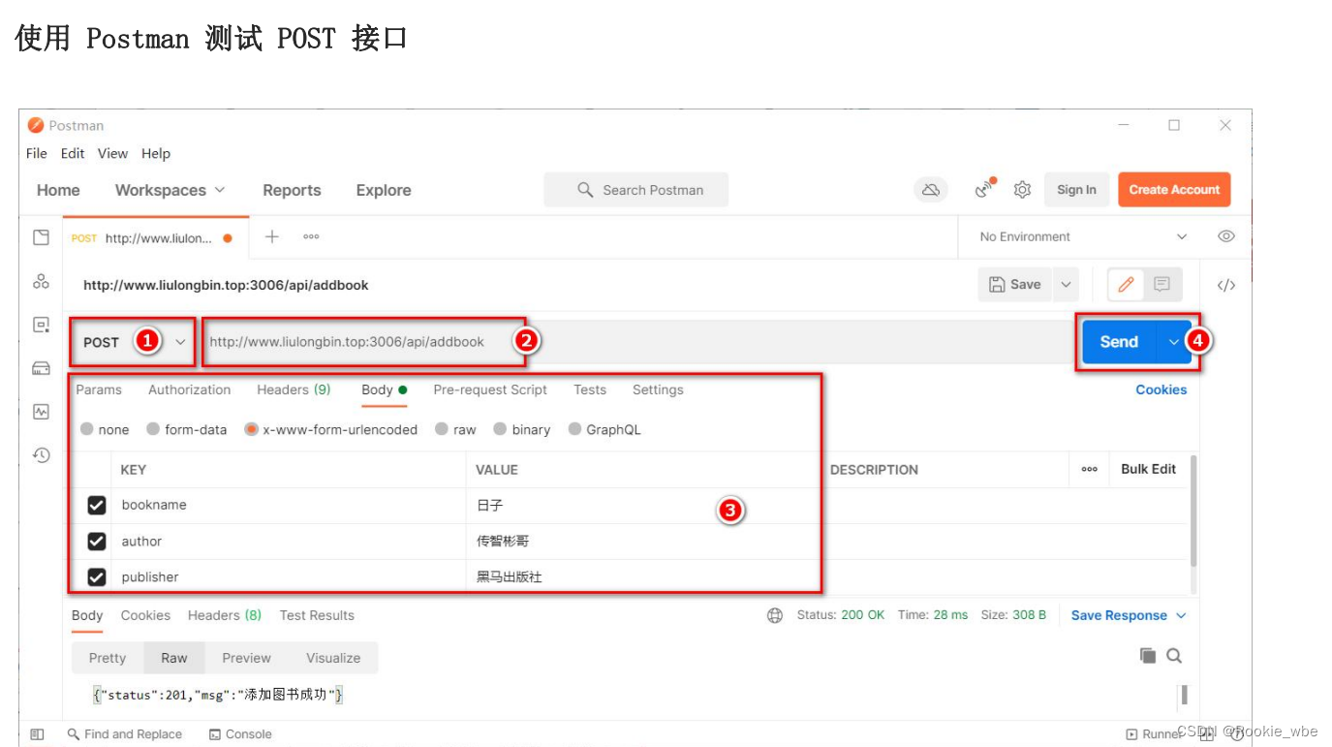Open the Settings gear icon
This screenshot has width=1332, height=747.
coord(1022,190)
